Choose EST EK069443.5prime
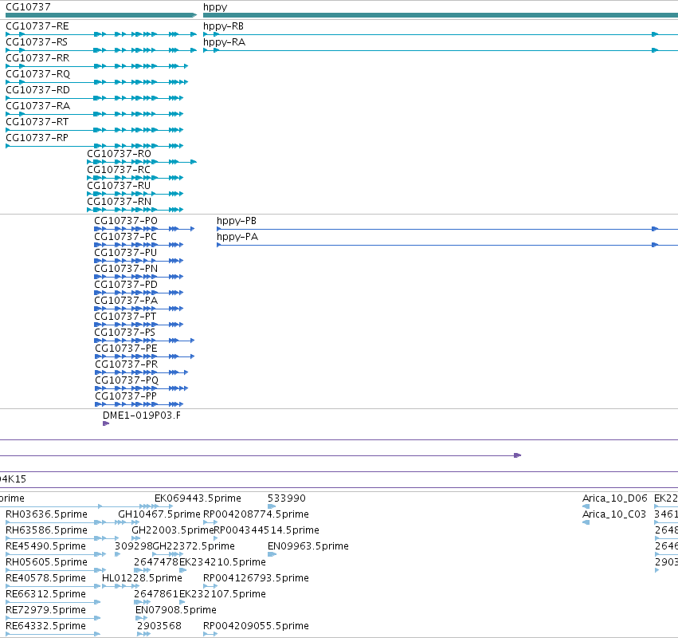 click(198, 498)
